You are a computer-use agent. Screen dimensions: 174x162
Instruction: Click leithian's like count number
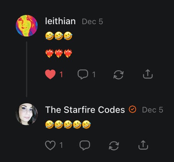coord(61,74)
